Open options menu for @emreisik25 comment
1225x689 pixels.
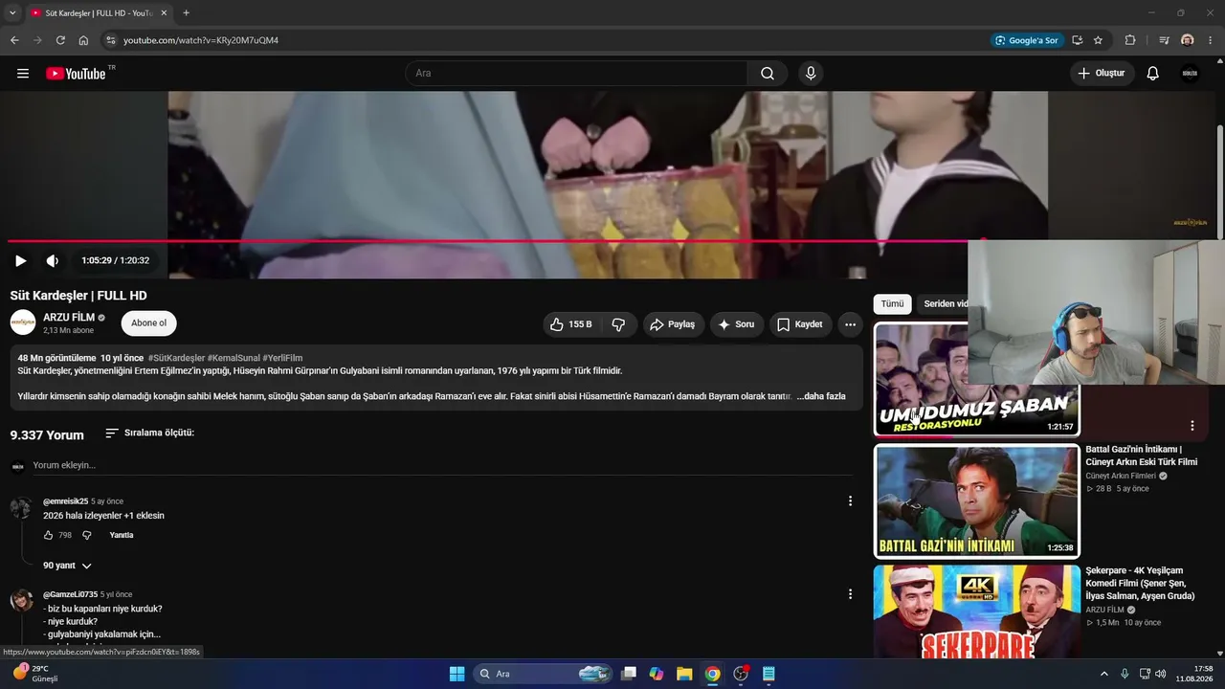point(850,501)
